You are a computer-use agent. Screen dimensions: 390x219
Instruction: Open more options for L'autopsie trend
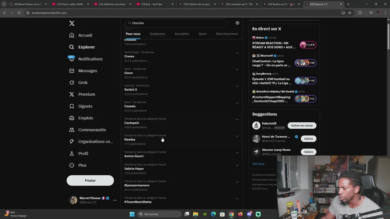237,120
